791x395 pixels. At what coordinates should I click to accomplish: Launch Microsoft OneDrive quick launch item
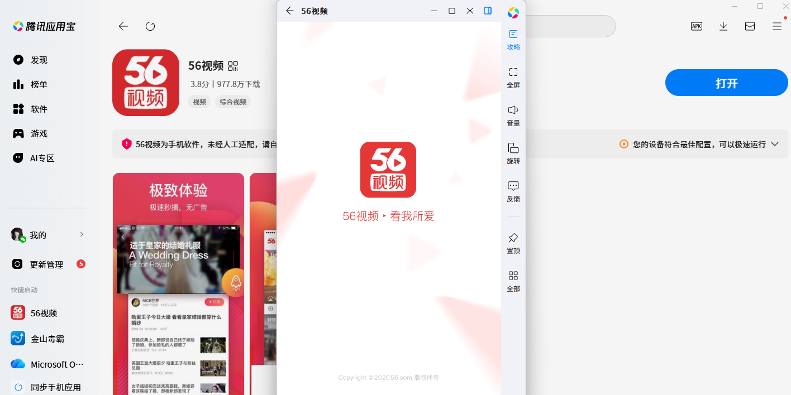[47, 364]
